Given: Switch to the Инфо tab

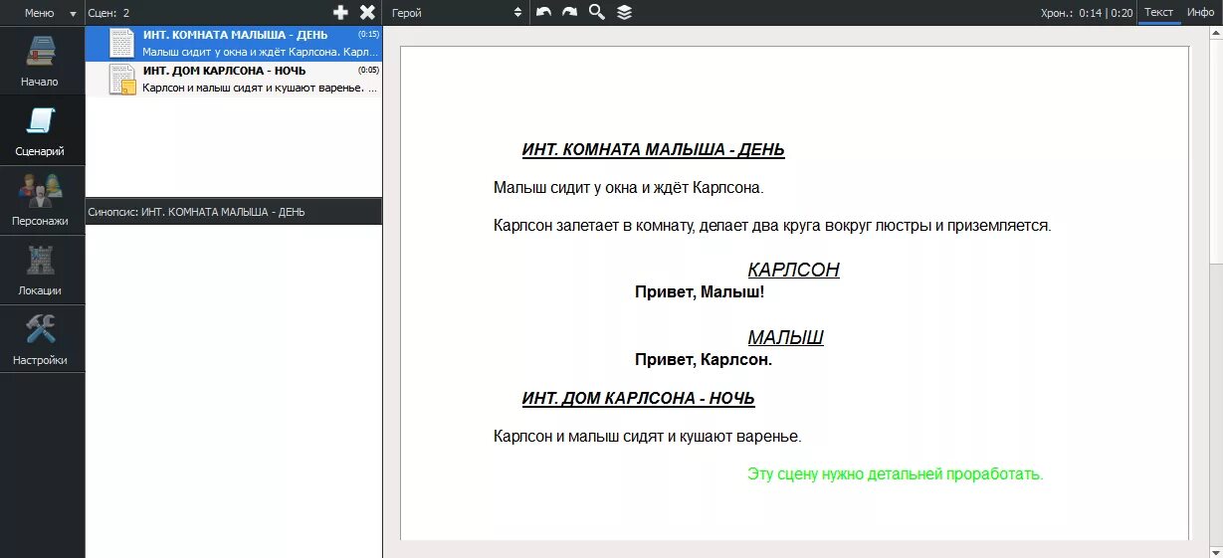Looking at the screenshot, I should (x=1200, y=12).
